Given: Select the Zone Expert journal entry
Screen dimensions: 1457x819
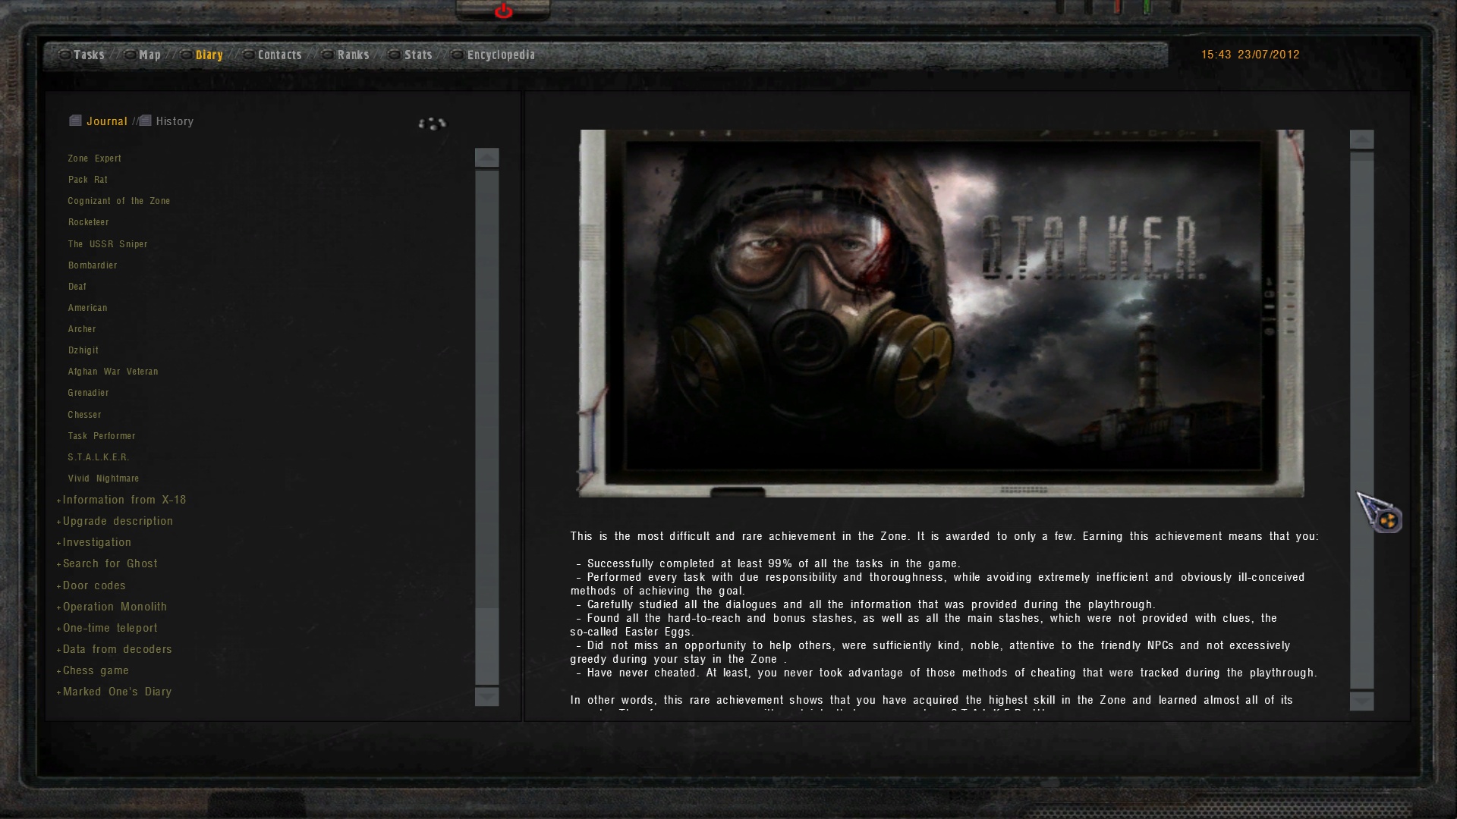Looking at the screenshot, I should point(94,158).
